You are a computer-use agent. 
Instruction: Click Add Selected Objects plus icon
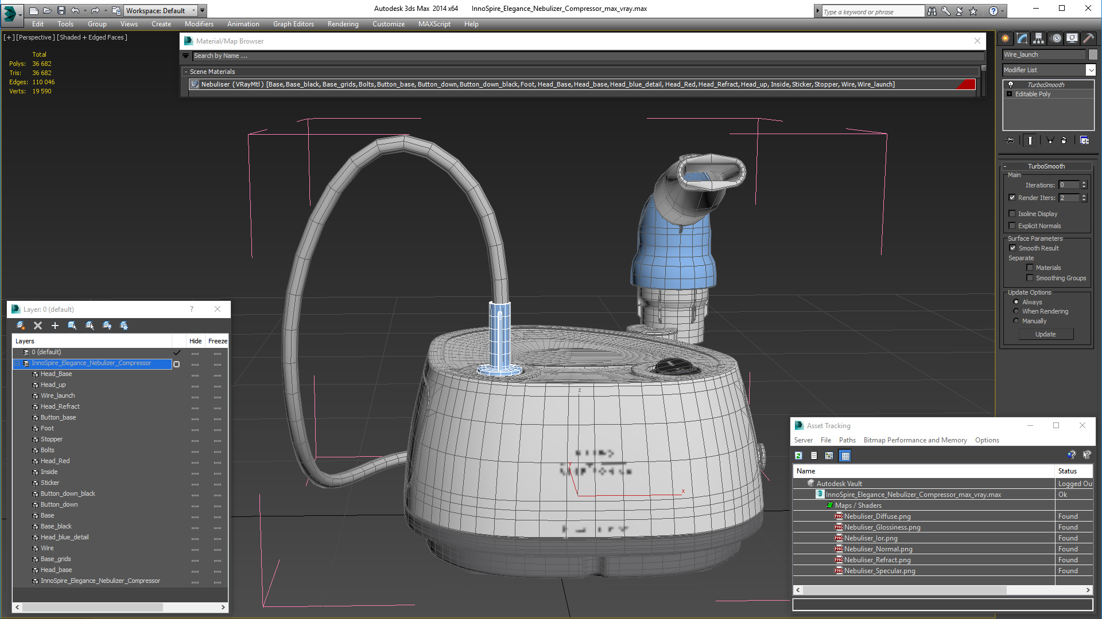click(x=55, y=326)
